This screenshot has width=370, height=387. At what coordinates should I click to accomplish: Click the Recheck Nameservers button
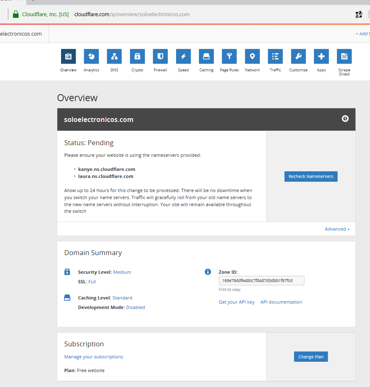(311, 176)
